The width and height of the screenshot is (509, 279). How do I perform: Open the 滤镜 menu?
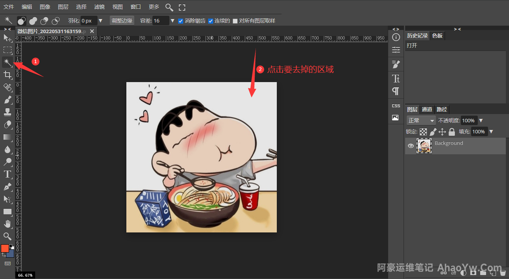coord(100,7)
